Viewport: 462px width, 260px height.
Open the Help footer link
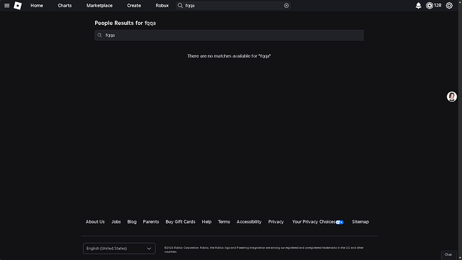206,222
